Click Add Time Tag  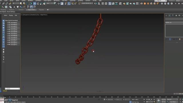point(135,102)
